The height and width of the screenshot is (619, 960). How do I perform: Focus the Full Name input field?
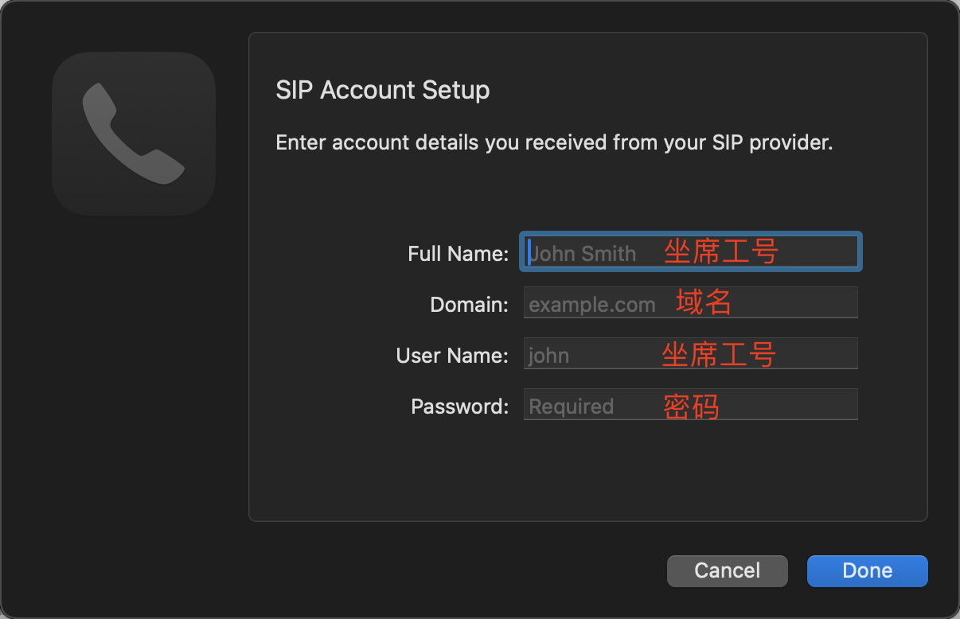[x=690, y=252]
